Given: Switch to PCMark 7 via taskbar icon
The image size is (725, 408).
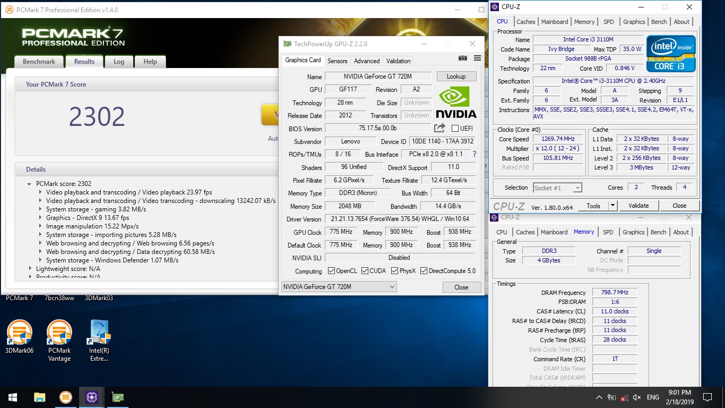Looking at the screenshot, I should pyautogui.click(x=65, y=397).
